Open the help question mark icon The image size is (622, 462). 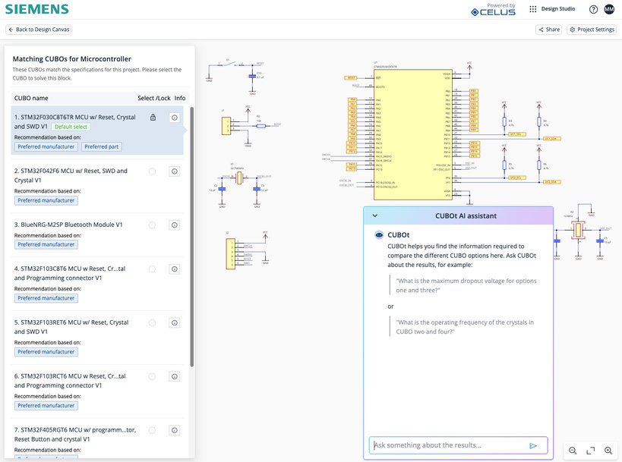(x=593, y=10)
